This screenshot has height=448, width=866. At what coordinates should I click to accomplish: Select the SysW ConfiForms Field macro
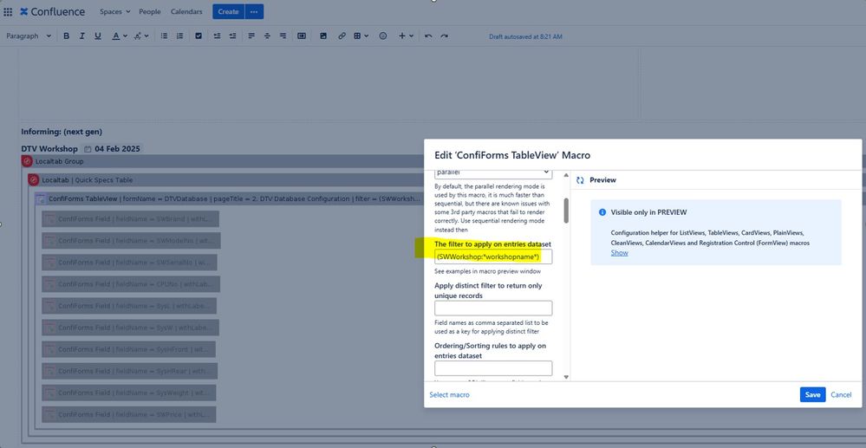(x=130, y=327)
